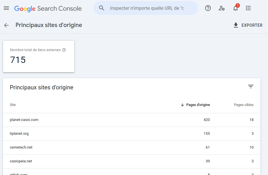This screenshot has height=175, width=268.
Task: Sort by Pages cibles column
Action: pyautogui.click(x=244, y=105)
